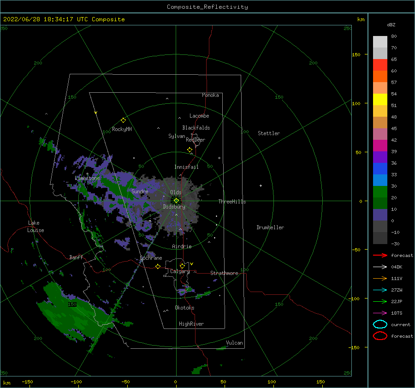Pick the slate purple 10 dBZ swatch
The width and height of the screenshot is (415, 388).
380,215
